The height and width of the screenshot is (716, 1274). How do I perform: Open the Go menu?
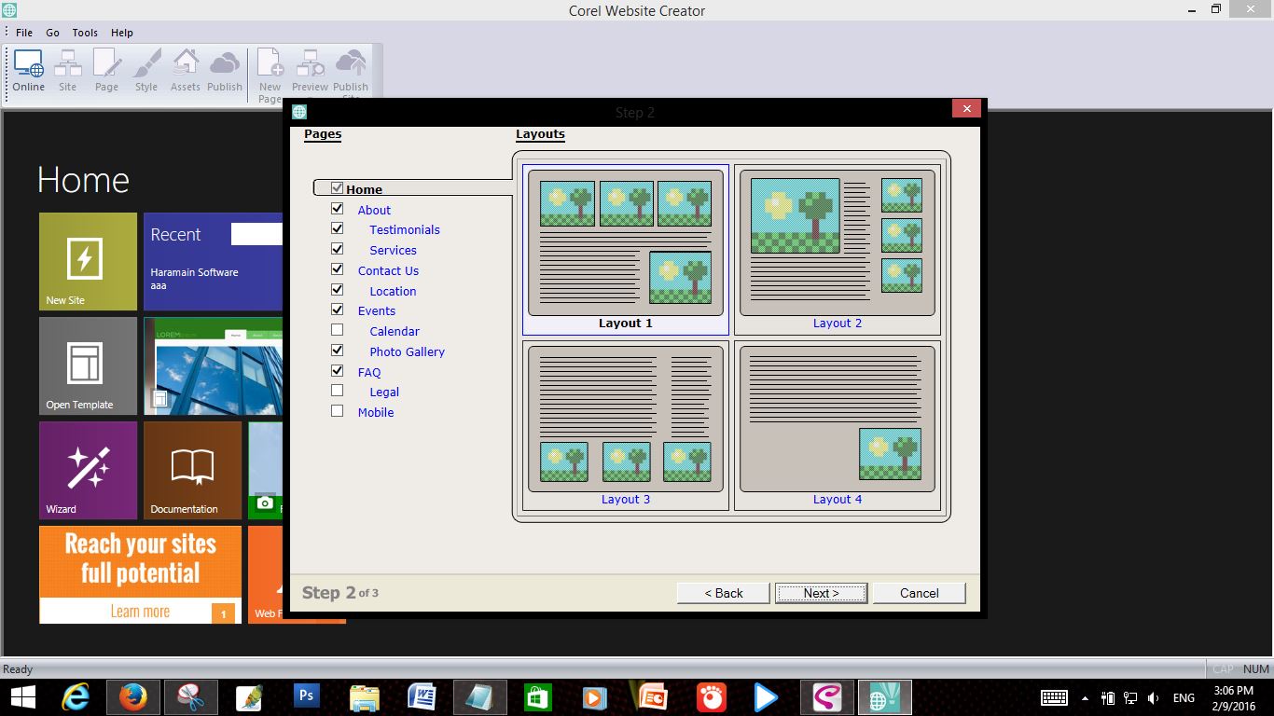click(52, 33)
